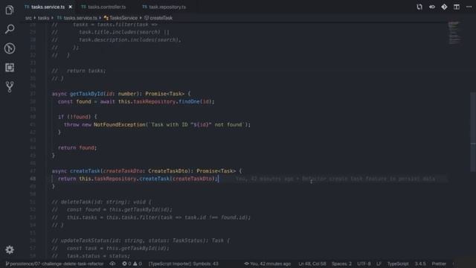The width and height of the screenshot is (476, 268).
Task: Click the findOne method call
Action: [x=189, y=101]
